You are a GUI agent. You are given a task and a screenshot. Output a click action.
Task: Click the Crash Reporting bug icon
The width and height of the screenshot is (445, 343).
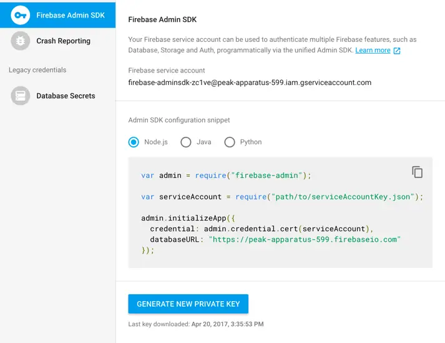[x=21, y=41]
